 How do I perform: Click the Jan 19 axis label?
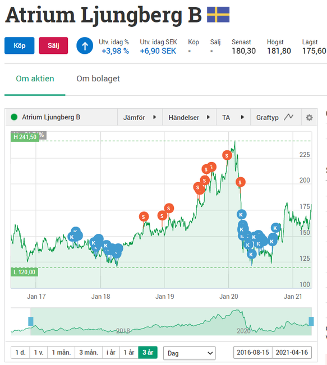[x=165, y=297]
